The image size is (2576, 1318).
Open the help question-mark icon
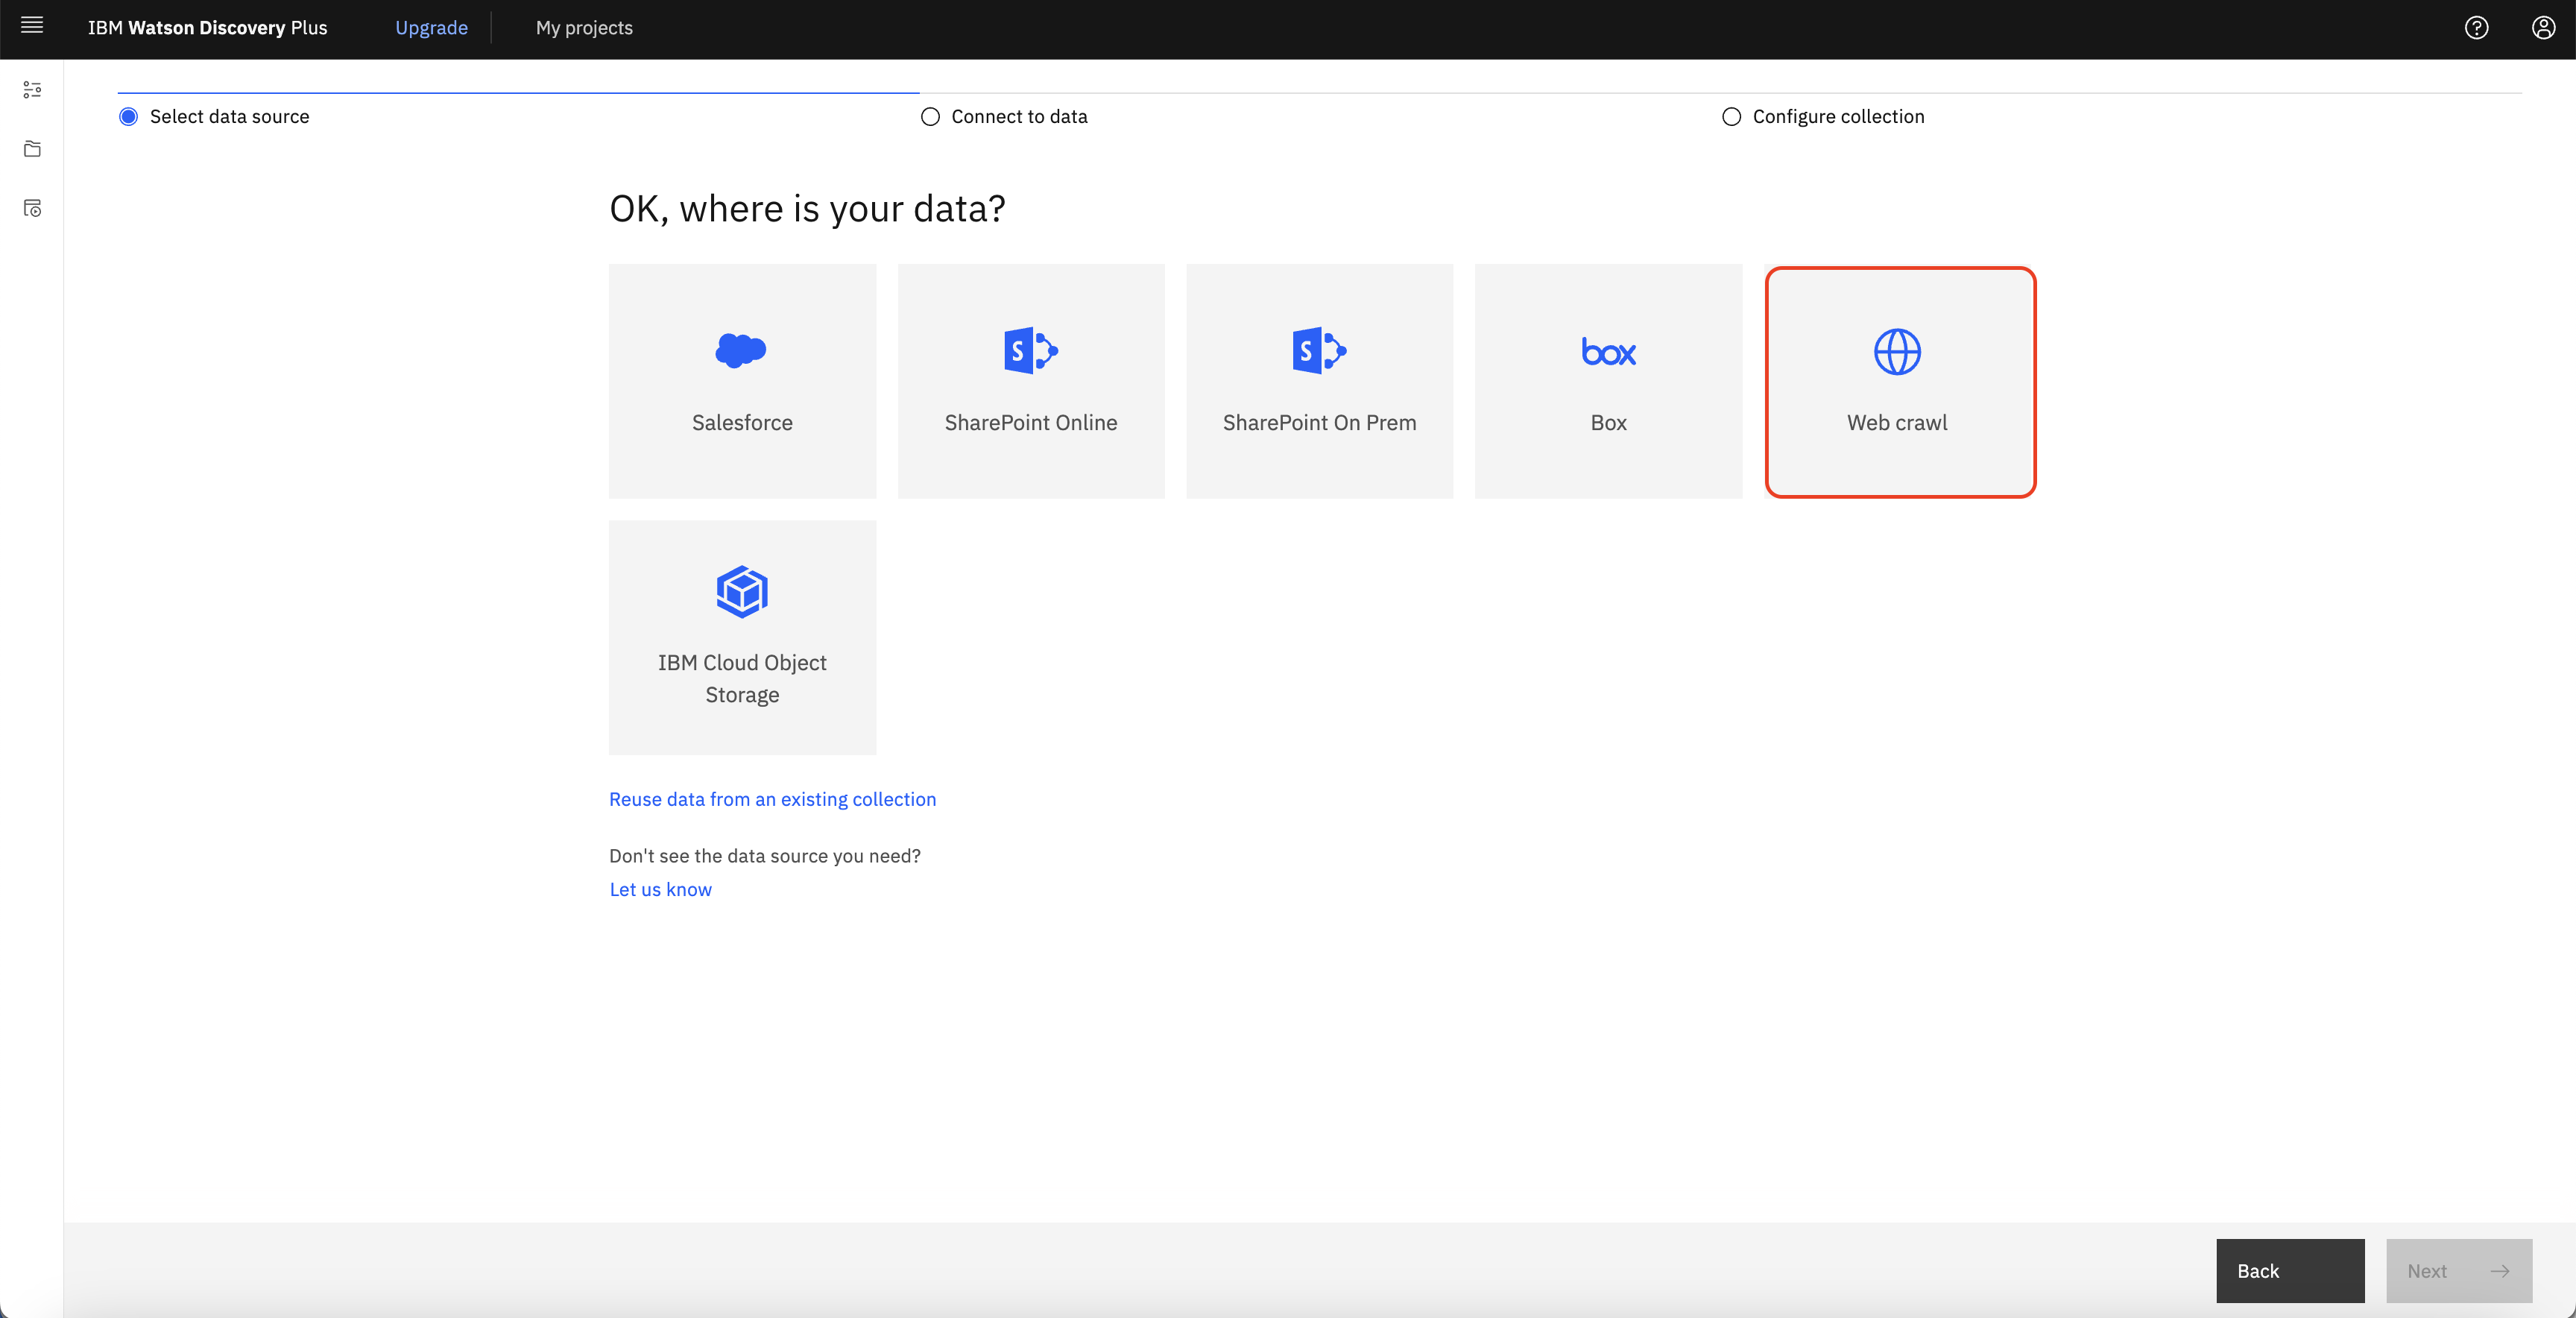[2476, 28]
